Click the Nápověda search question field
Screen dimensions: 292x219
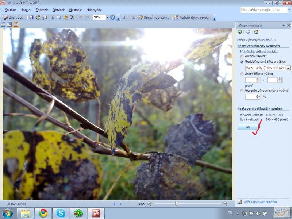click(x=264, y=10)
